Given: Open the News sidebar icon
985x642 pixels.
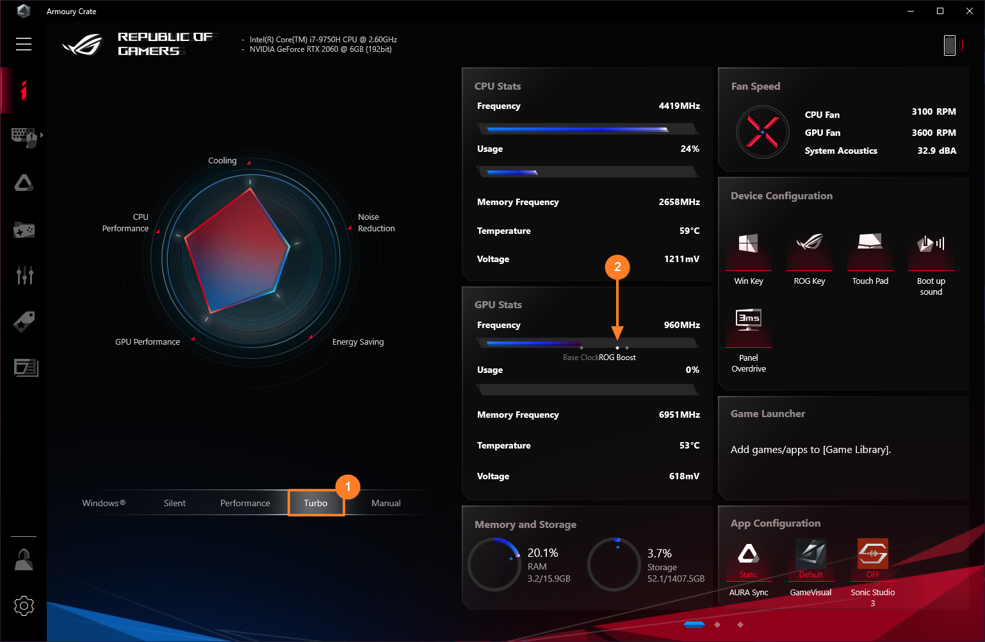Looking at the screenshot, I should 26,367.
